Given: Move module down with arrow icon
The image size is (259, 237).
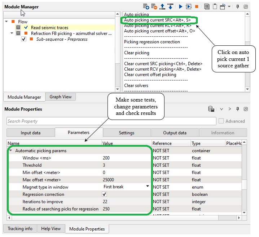Looking at the screenshot, I should click(170, 6).
